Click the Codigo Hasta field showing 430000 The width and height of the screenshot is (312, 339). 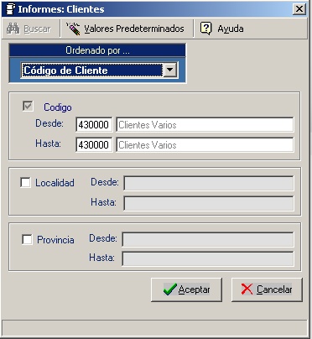pyautogui.click(x=94, y=144)
